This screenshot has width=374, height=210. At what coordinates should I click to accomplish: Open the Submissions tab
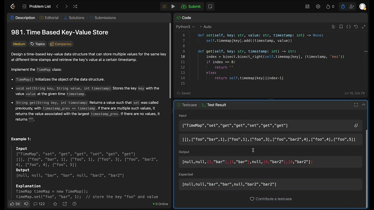point(103,18)
